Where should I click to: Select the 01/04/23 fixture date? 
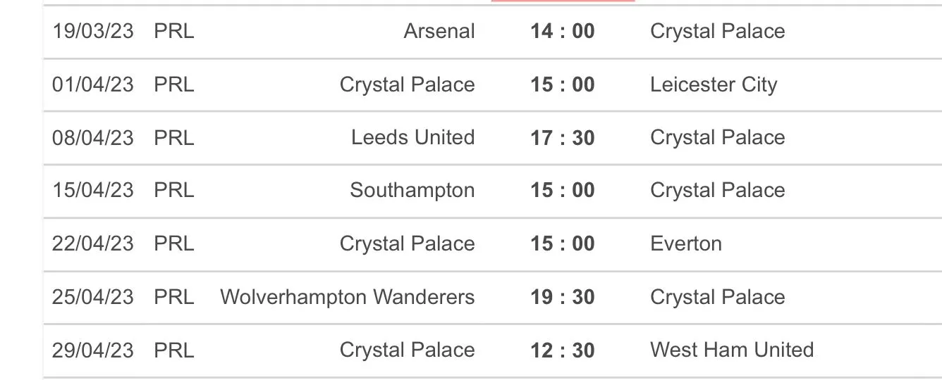point(92,84)
